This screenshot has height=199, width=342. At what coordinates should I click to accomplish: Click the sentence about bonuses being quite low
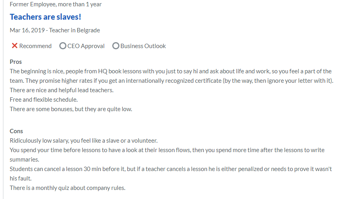[71, 109]
